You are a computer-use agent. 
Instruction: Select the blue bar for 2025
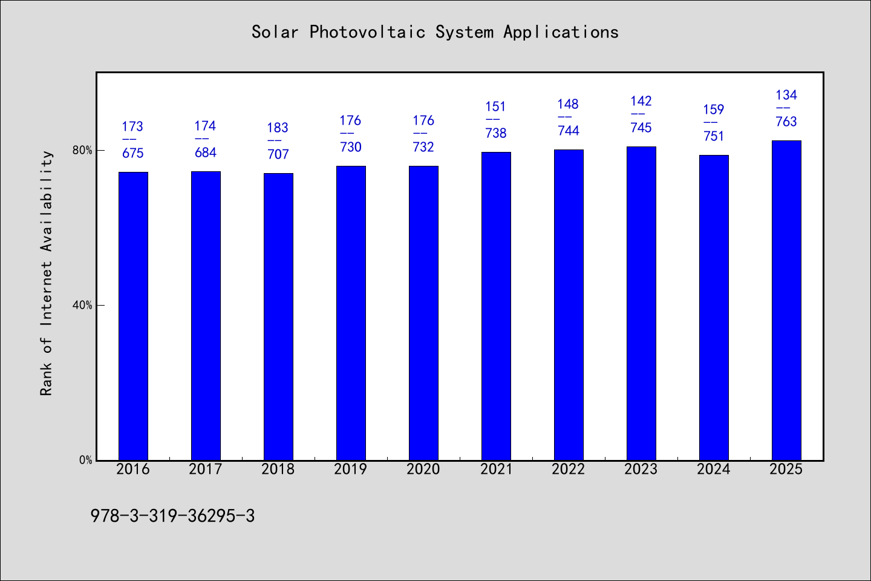(x=786, y=300)
